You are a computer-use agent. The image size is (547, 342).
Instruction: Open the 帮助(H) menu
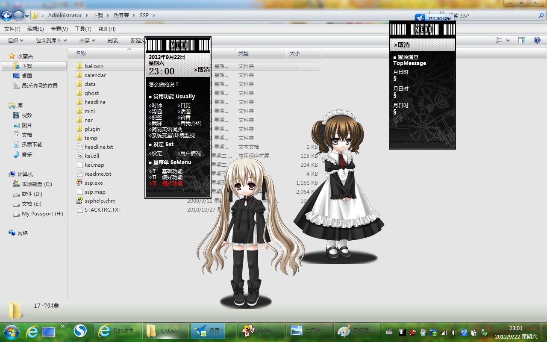(x=107, y=29)
